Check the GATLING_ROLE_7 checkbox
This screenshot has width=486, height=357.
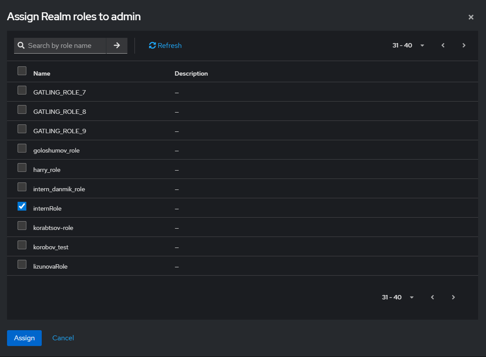pos(22,90)
